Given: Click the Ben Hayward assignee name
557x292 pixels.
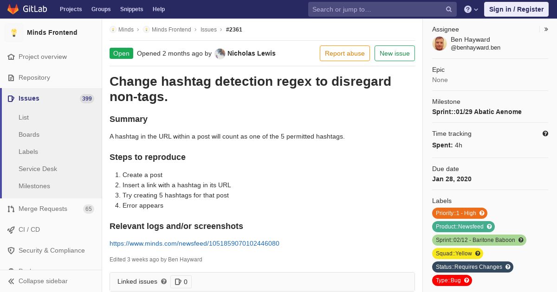Looking at the screenshot, I should (470, 40).
